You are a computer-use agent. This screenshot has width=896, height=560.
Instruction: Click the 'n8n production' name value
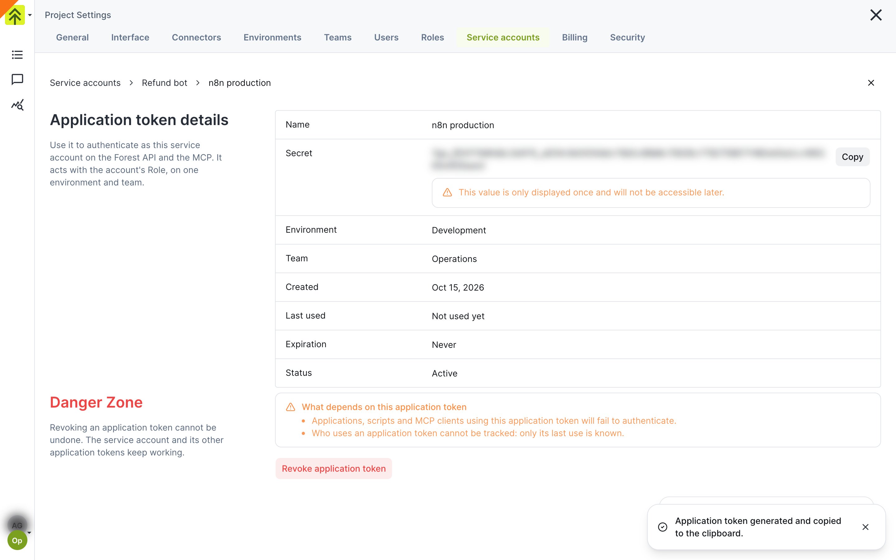tap(463, 125)
